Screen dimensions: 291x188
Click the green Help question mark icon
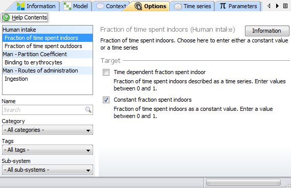(x=6, y=17)
